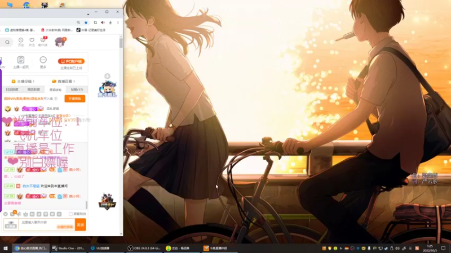This screenshot has width=451, height=253.
Task: Click the orange 开通贵族 button
Action: click(75, 98)
